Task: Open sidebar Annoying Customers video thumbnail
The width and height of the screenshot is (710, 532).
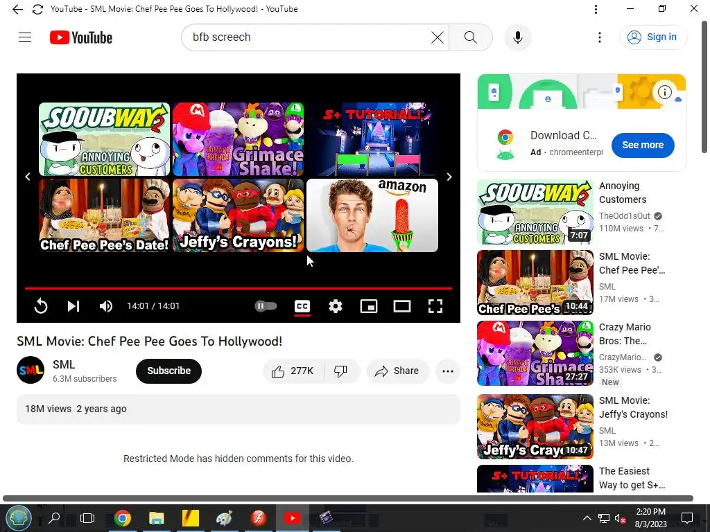Action: (535, 212)
